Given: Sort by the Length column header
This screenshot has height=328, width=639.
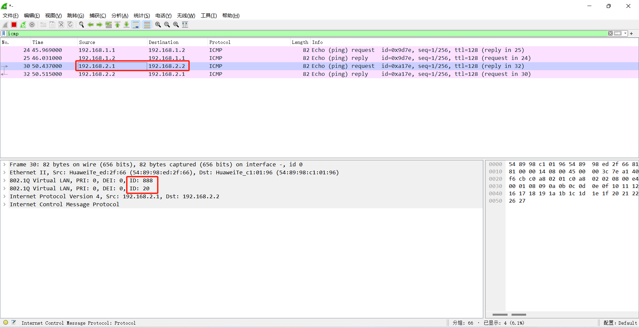Looking at the screenshot, I should point(300,42).
